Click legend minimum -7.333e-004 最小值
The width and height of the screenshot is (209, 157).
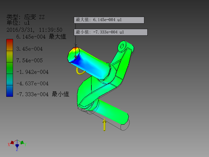tap(43, 94)
